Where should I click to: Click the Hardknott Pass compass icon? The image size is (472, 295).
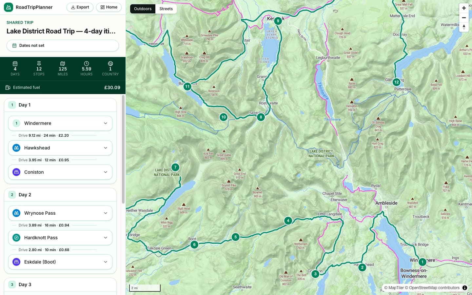click(x=16, y=238)
